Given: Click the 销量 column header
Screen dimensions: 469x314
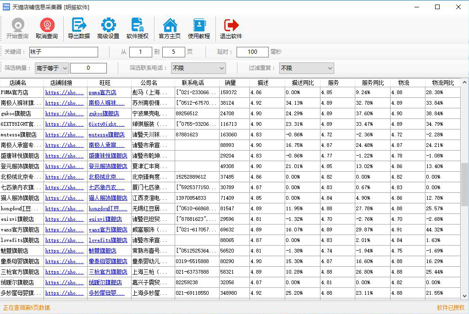Looking at the screenshot, I should click(230, 83).
